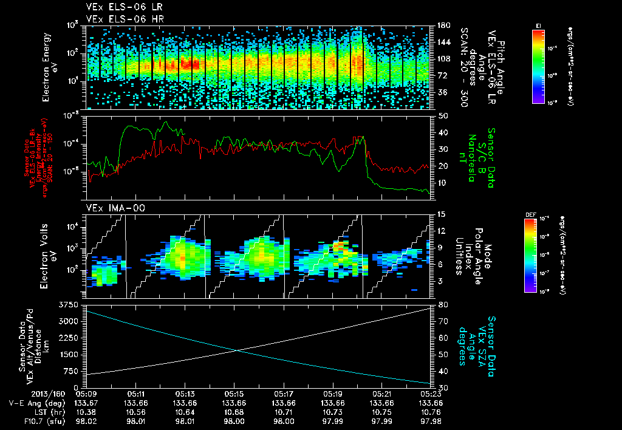Click the 05:11 time tick label

pyautogui.click(x=135, y=395)
